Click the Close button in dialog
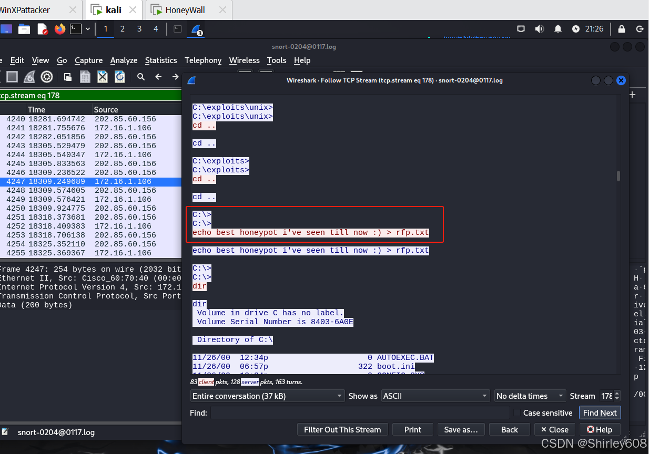The image size is (649, 454). [x=555, y=429]
